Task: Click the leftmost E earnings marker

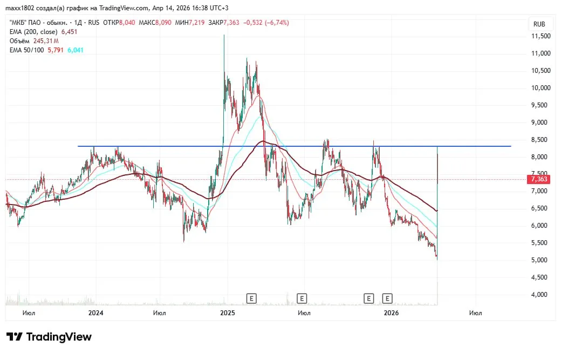Action: [x=251, y=297]
